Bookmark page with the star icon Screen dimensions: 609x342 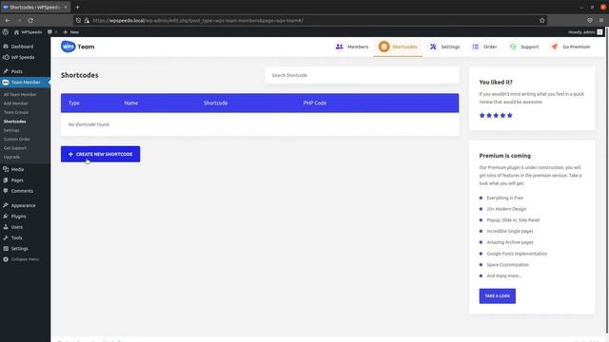(541, 20)
